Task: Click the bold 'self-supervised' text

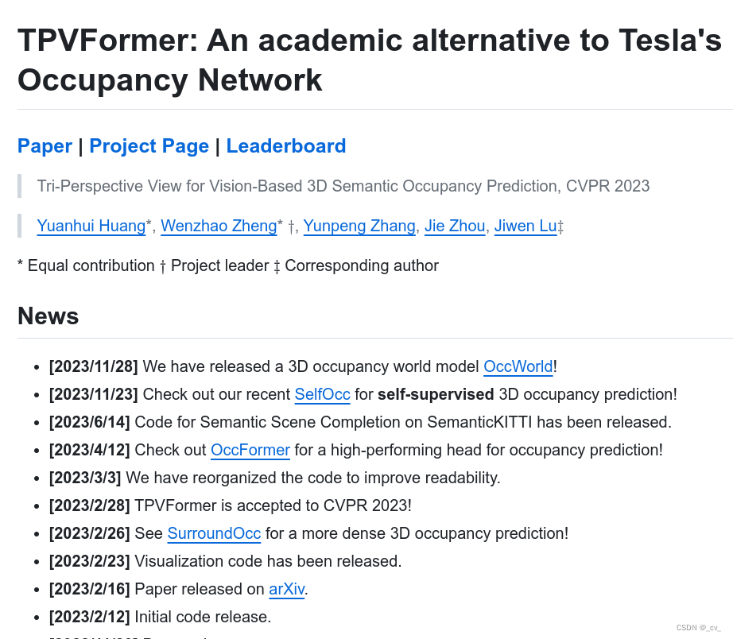Action: coord(436,394)
